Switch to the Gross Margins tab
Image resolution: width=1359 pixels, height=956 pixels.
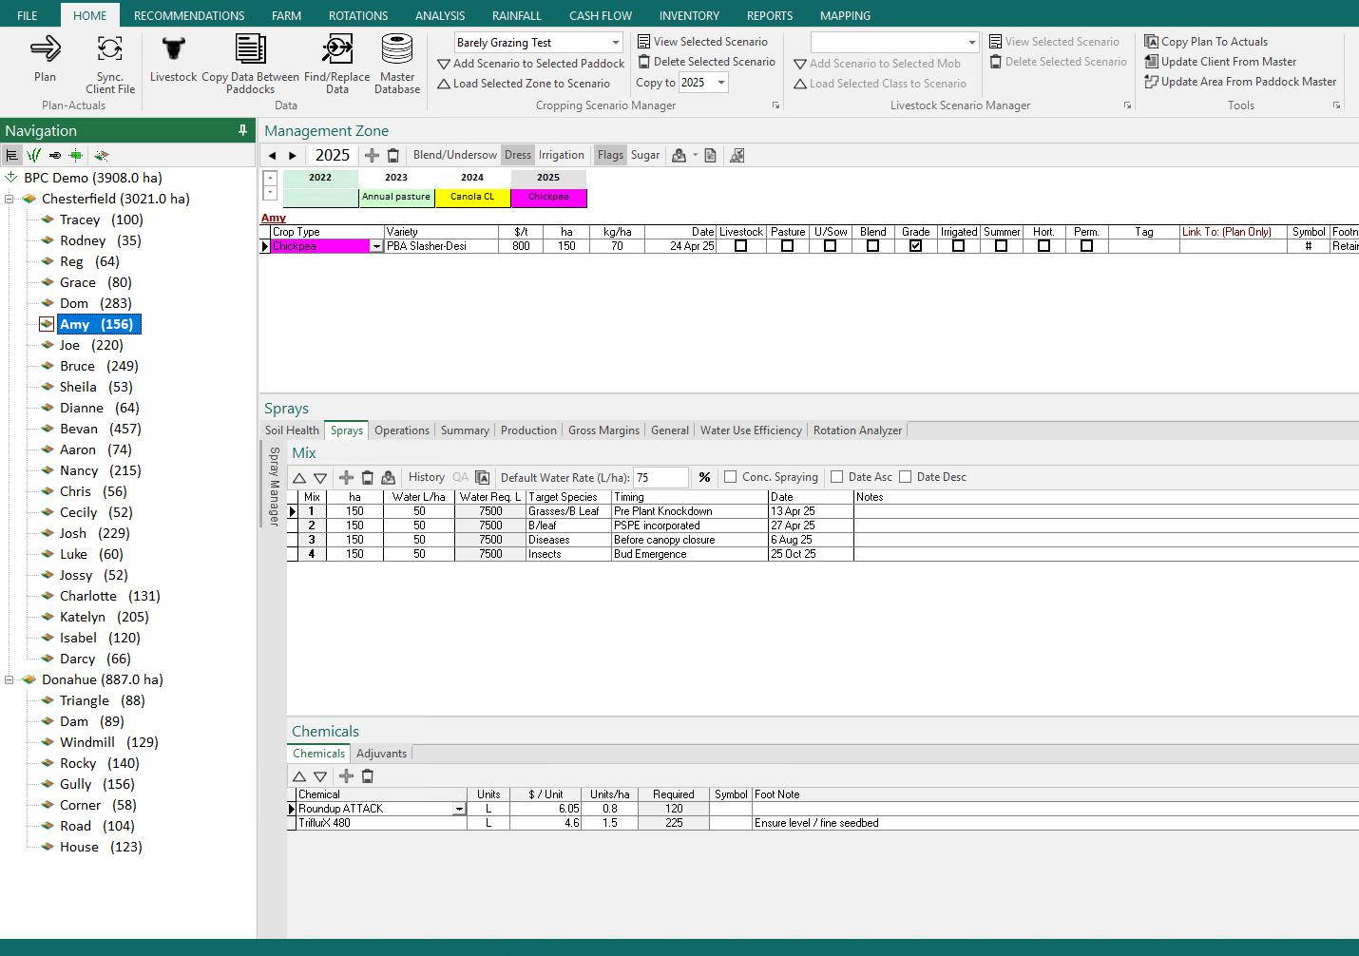coord(603,430)
